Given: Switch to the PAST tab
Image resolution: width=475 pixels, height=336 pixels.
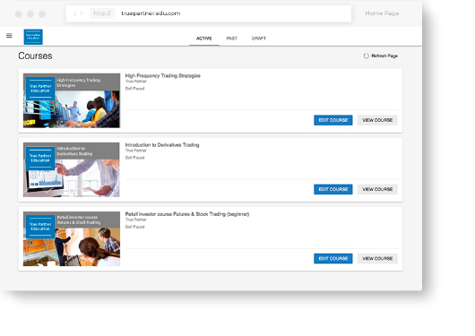Looking at the screenshot, I should tap(232, 39).
